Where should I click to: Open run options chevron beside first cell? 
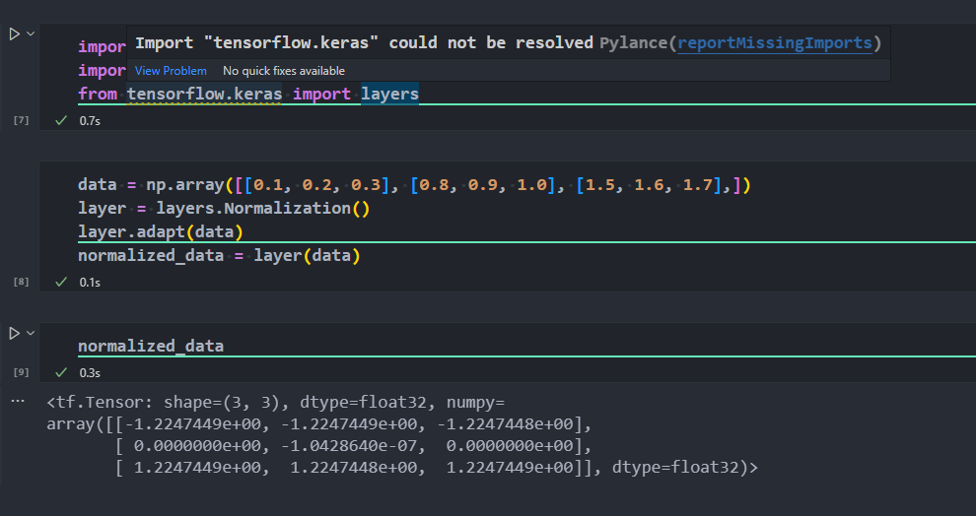(x=31, y=34)
